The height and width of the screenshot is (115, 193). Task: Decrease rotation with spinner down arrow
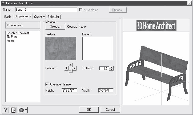click(111, 69)
